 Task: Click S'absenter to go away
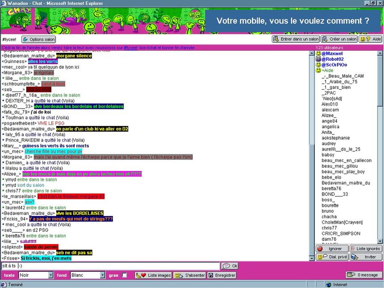(190, 275)
